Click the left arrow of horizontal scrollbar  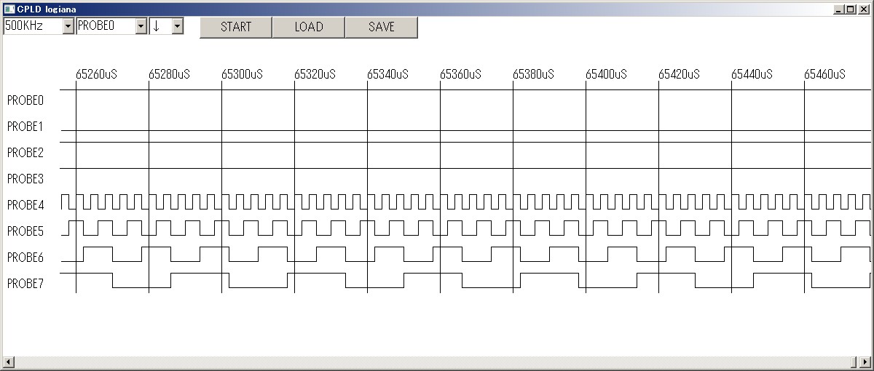9,362
